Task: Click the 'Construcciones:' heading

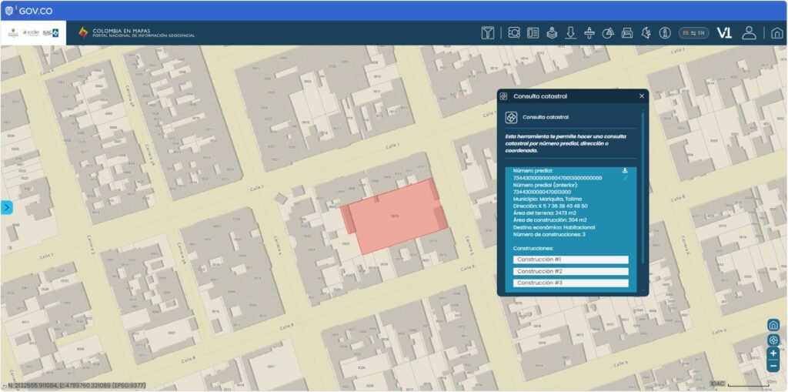Action: click(x=533, y=249)
